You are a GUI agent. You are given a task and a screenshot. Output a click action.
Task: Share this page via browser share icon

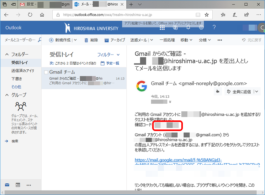click(x=246, y=15)
